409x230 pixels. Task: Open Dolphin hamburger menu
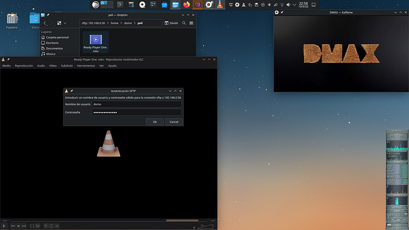tap(191, 23)
